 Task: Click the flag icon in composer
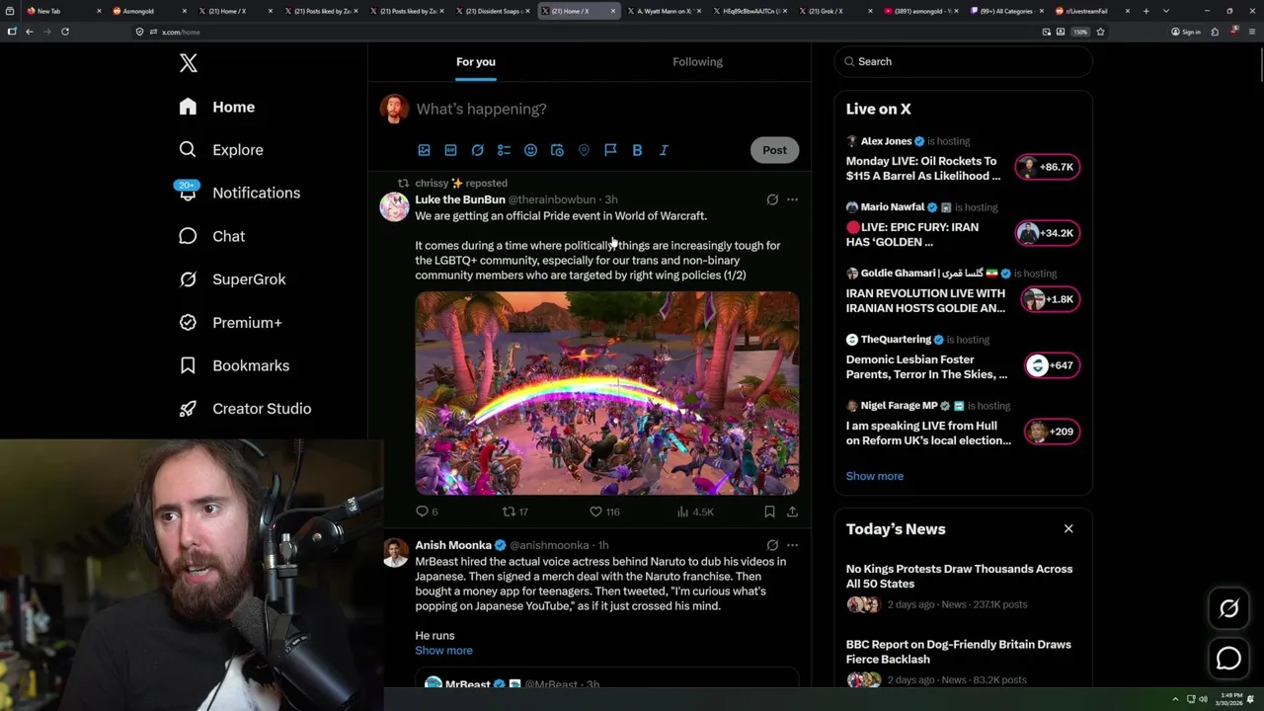coord(610,150)
